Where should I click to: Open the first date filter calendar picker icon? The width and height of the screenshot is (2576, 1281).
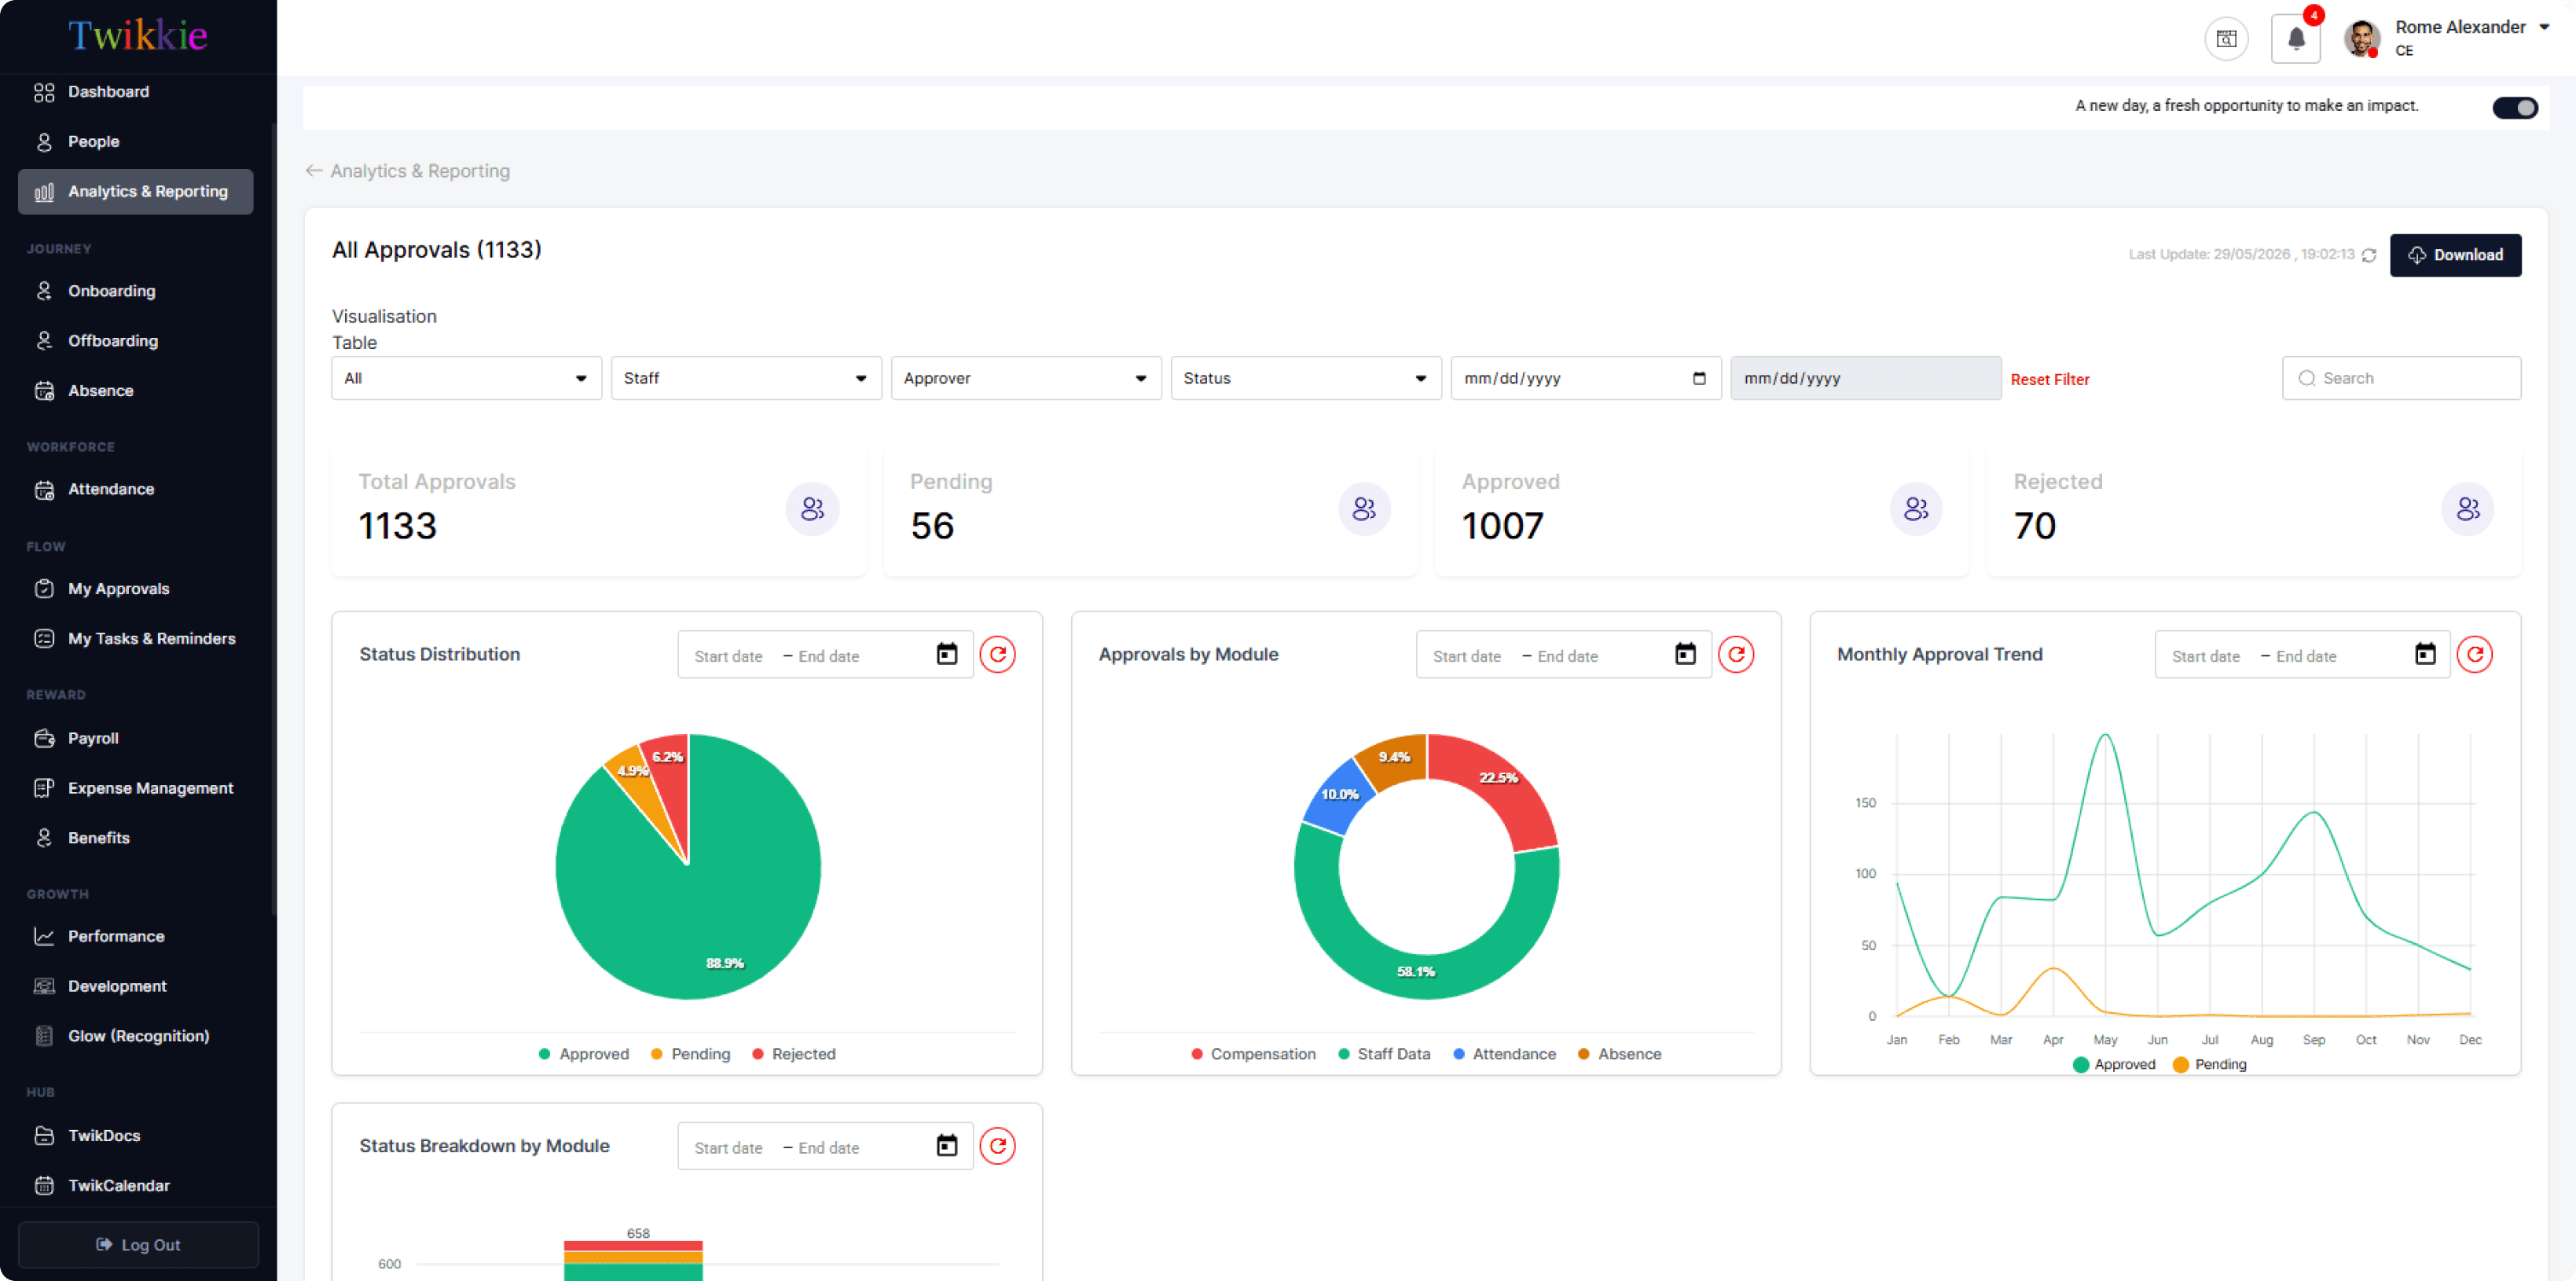(1699, 378)
